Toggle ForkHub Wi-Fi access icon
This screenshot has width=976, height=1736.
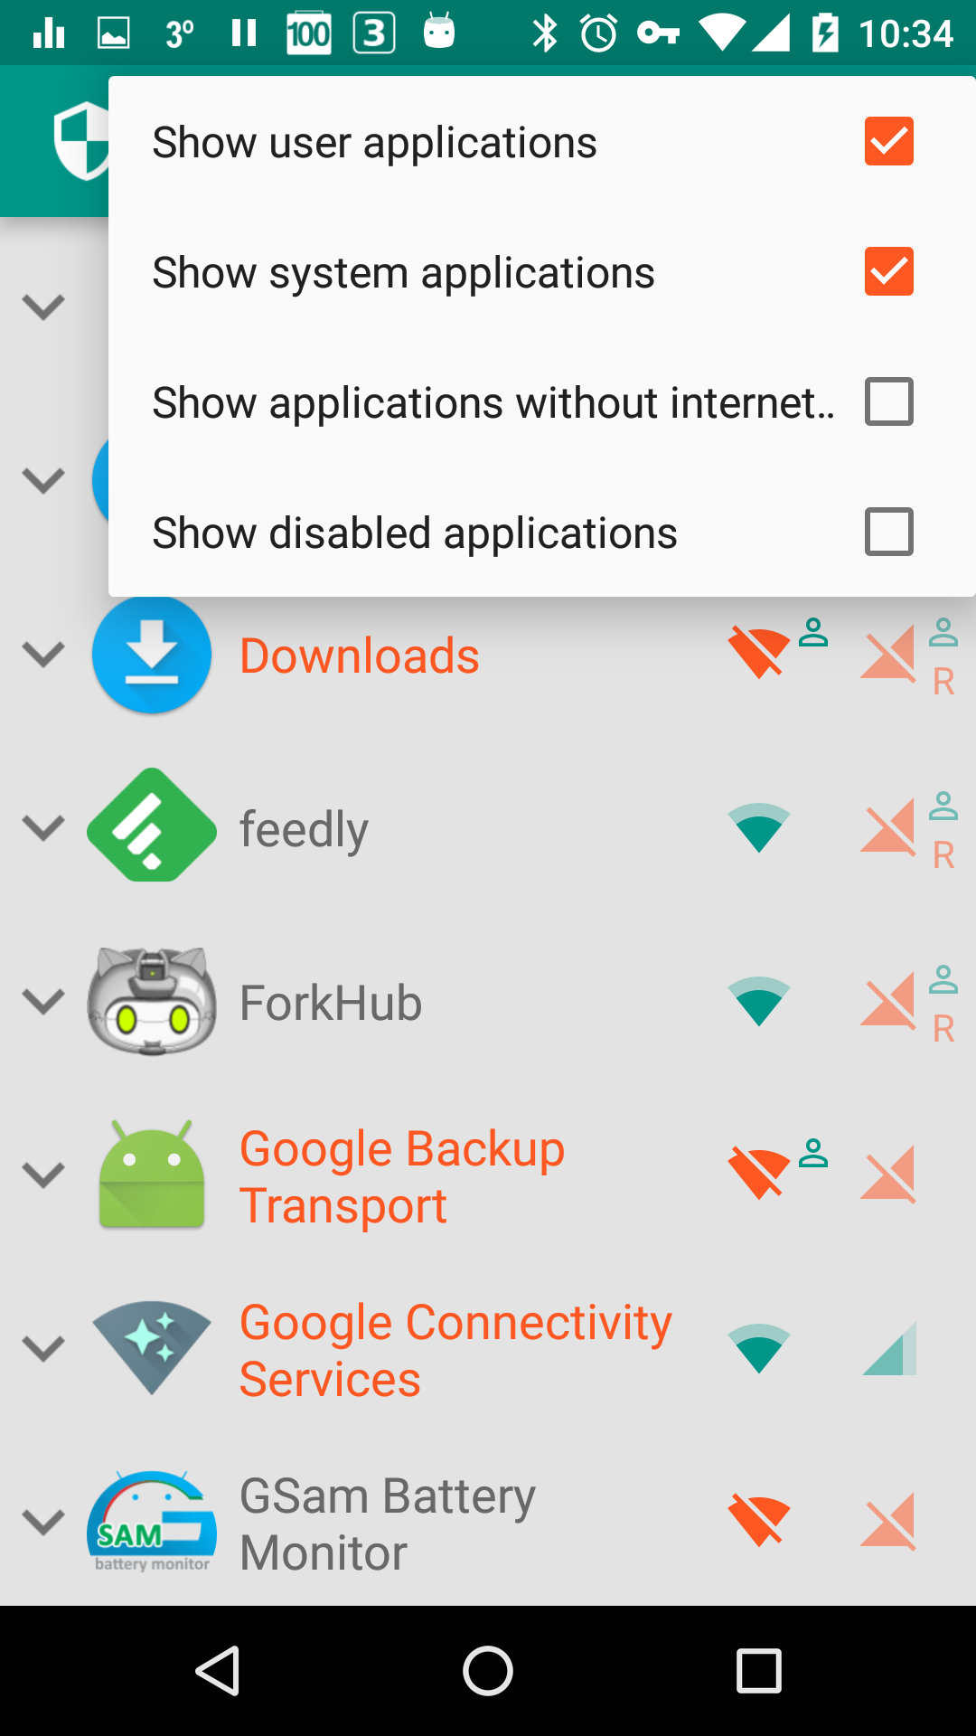[x=759, y=1001]
